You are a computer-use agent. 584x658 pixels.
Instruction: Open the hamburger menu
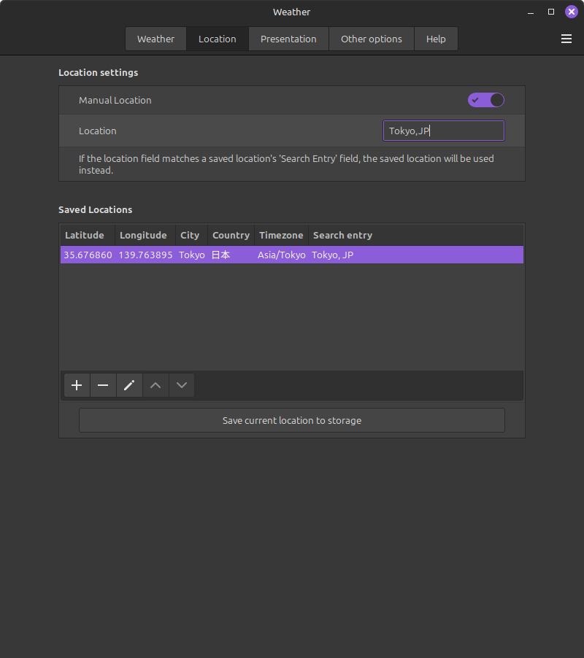click(566, 39)
